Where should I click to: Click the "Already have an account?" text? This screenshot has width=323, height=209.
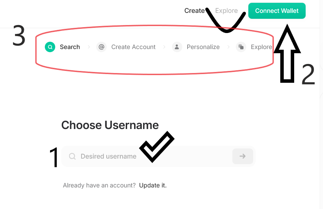point(99,185)
